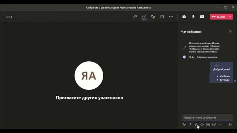Click the meeting renamed system message text
Viewport: 237px width, 133px height.
click(204, 47)
